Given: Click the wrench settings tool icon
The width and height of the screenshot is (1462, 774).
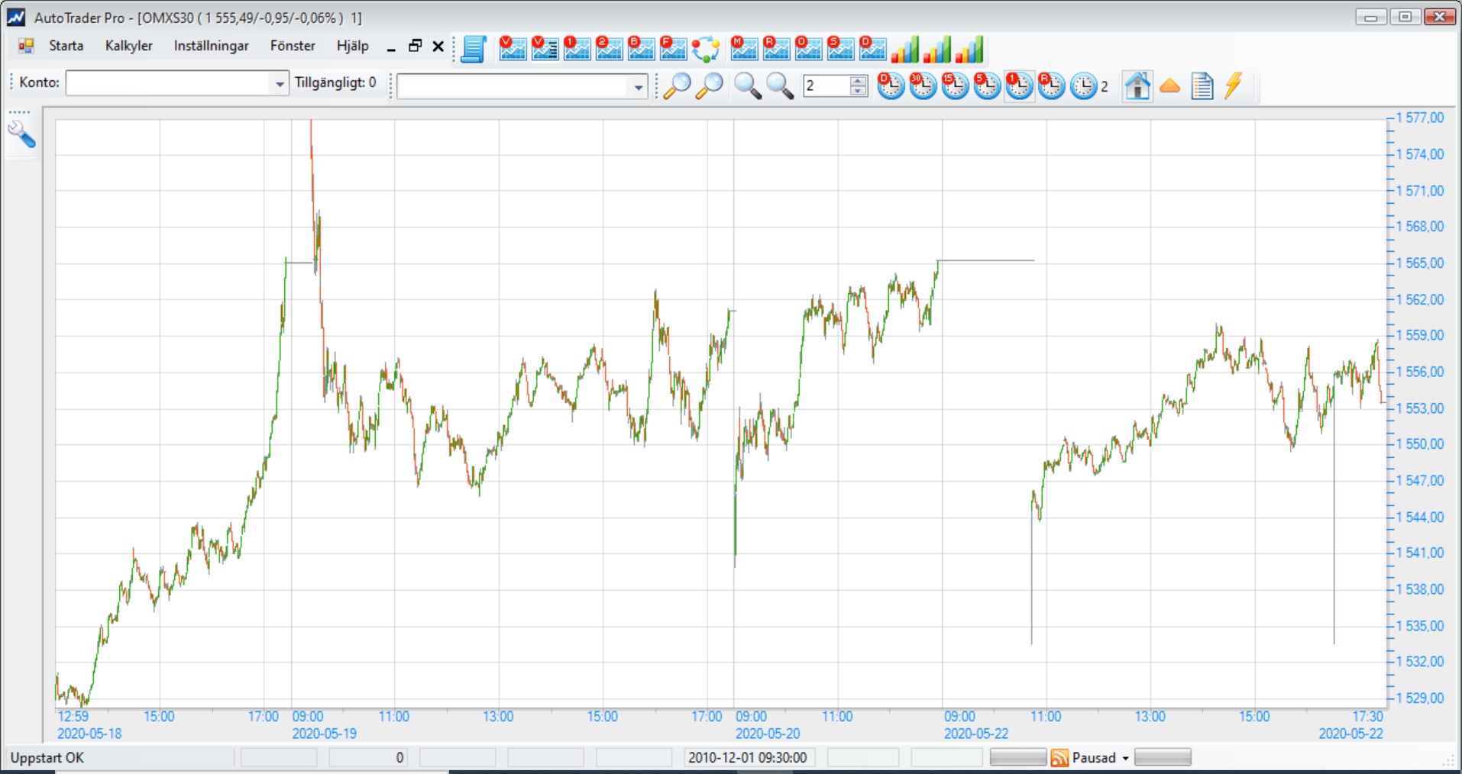Looking at the screenshot, I should tap(21, 135).
